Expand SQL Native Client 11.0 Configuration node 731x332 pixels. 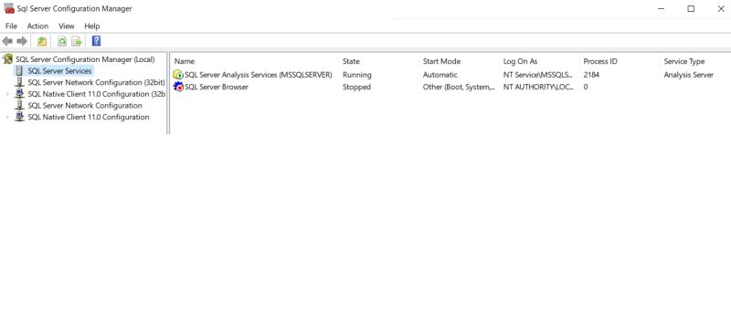[7, 118]
